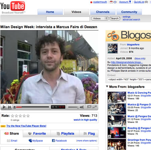Rate the video four stars
This screenshot has height=150, width=151.
pyautogui.click(x=24, y=116)
